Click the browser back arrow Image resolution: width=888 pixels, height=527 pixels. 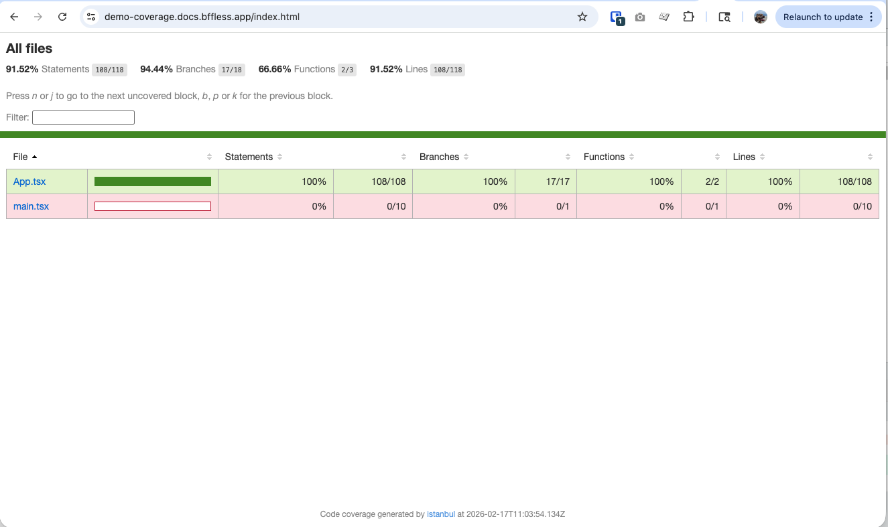14,17
